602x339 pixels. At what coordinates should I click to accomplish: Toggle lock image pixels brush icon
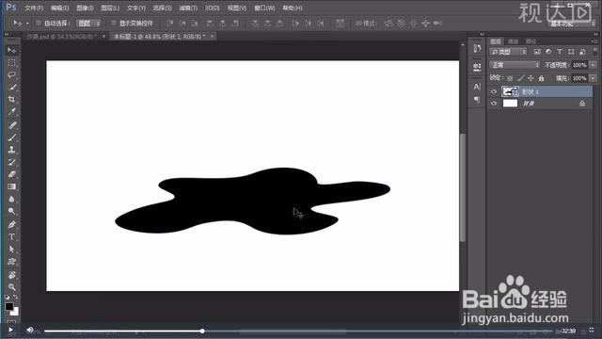[520, 78]
